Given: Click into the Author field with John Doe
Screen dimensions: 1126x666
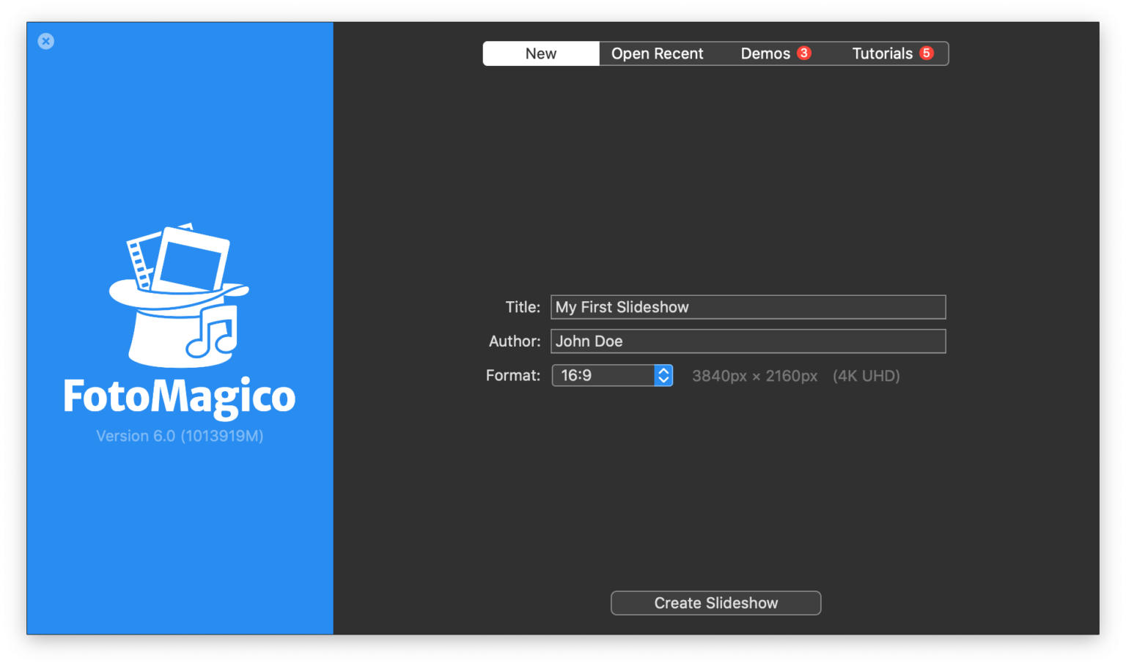Looking at the screenshot, I should [748, 341].
